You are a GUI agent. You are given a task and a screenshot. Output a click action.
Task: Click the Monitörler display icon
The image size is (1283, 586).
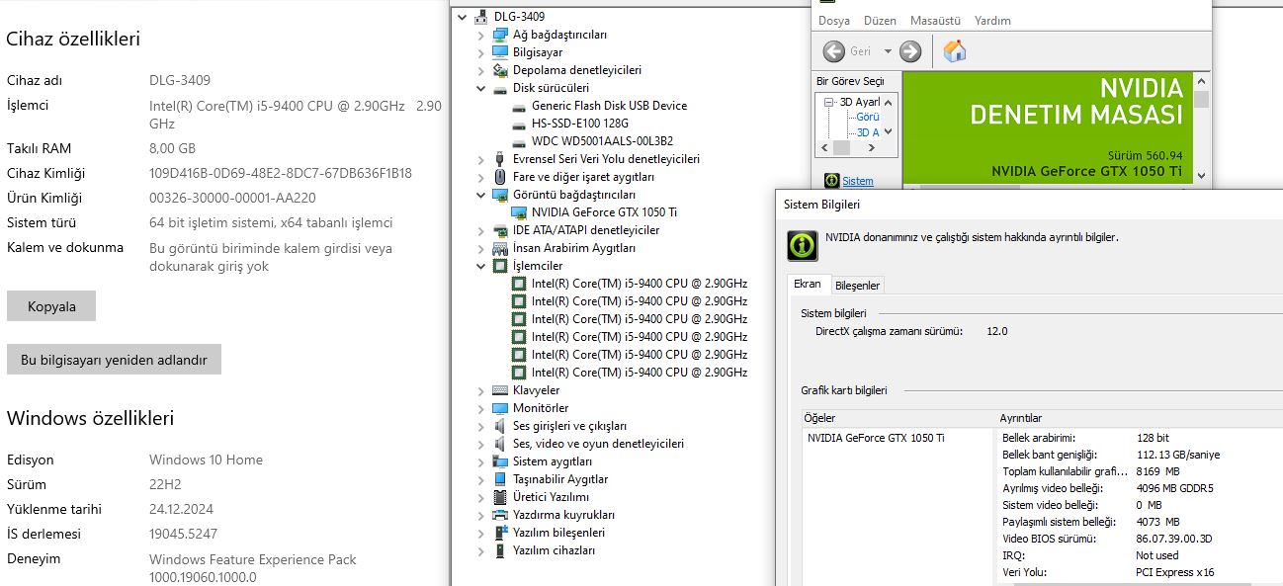pos(500,408)
